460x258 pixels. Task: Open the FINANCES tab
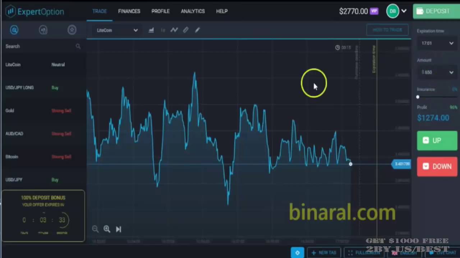129,11
